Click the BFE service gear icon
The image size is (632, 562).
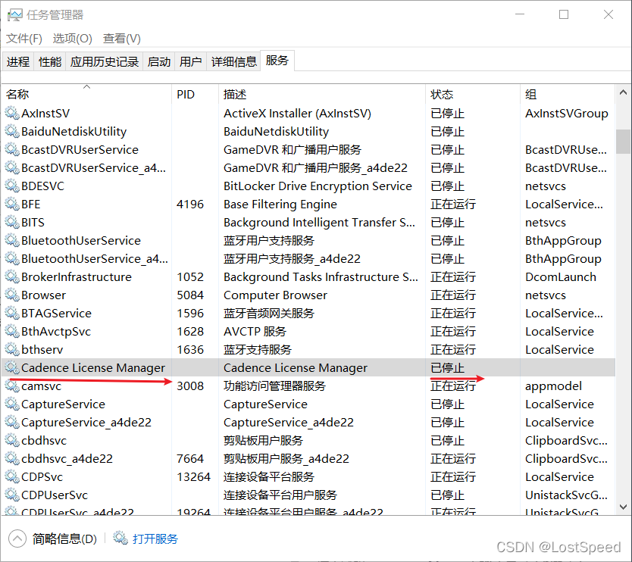pos(11,205)
